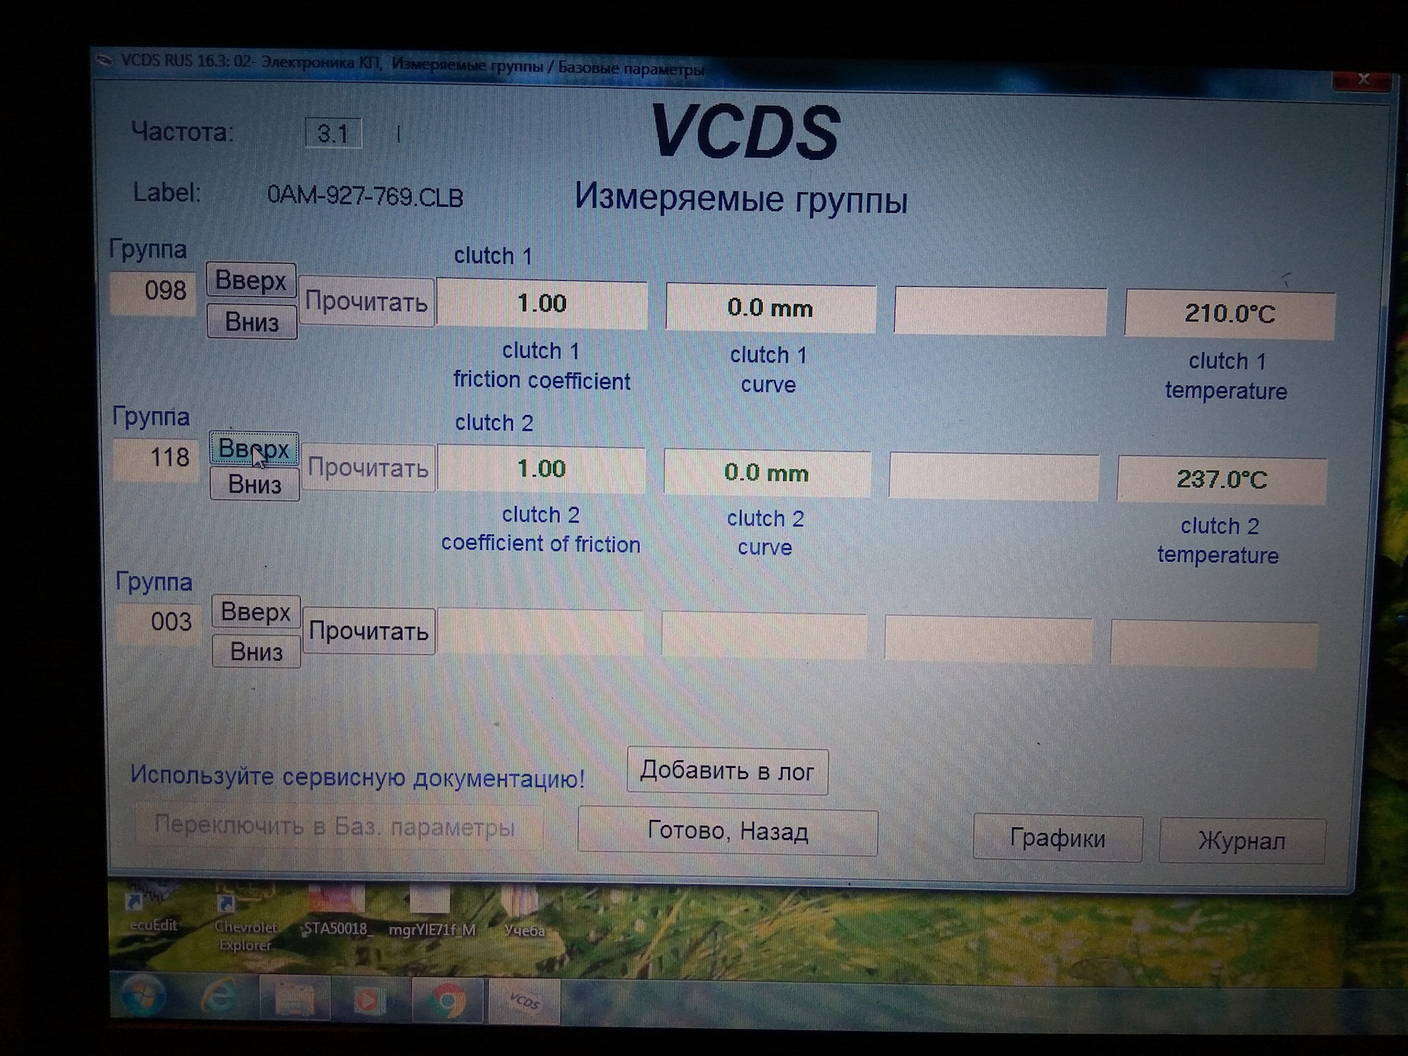
Task: Click the Частота value field 3.1
Action: (x=334, y=133)
